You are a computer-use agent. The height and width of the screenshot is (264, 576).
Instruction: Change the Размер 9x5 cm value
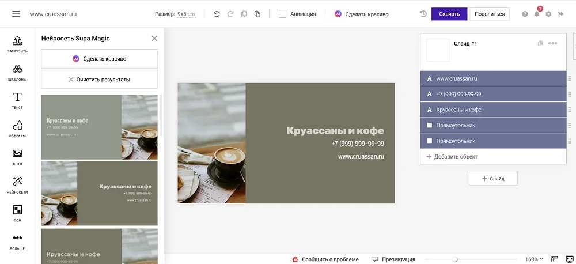point(186,14)
